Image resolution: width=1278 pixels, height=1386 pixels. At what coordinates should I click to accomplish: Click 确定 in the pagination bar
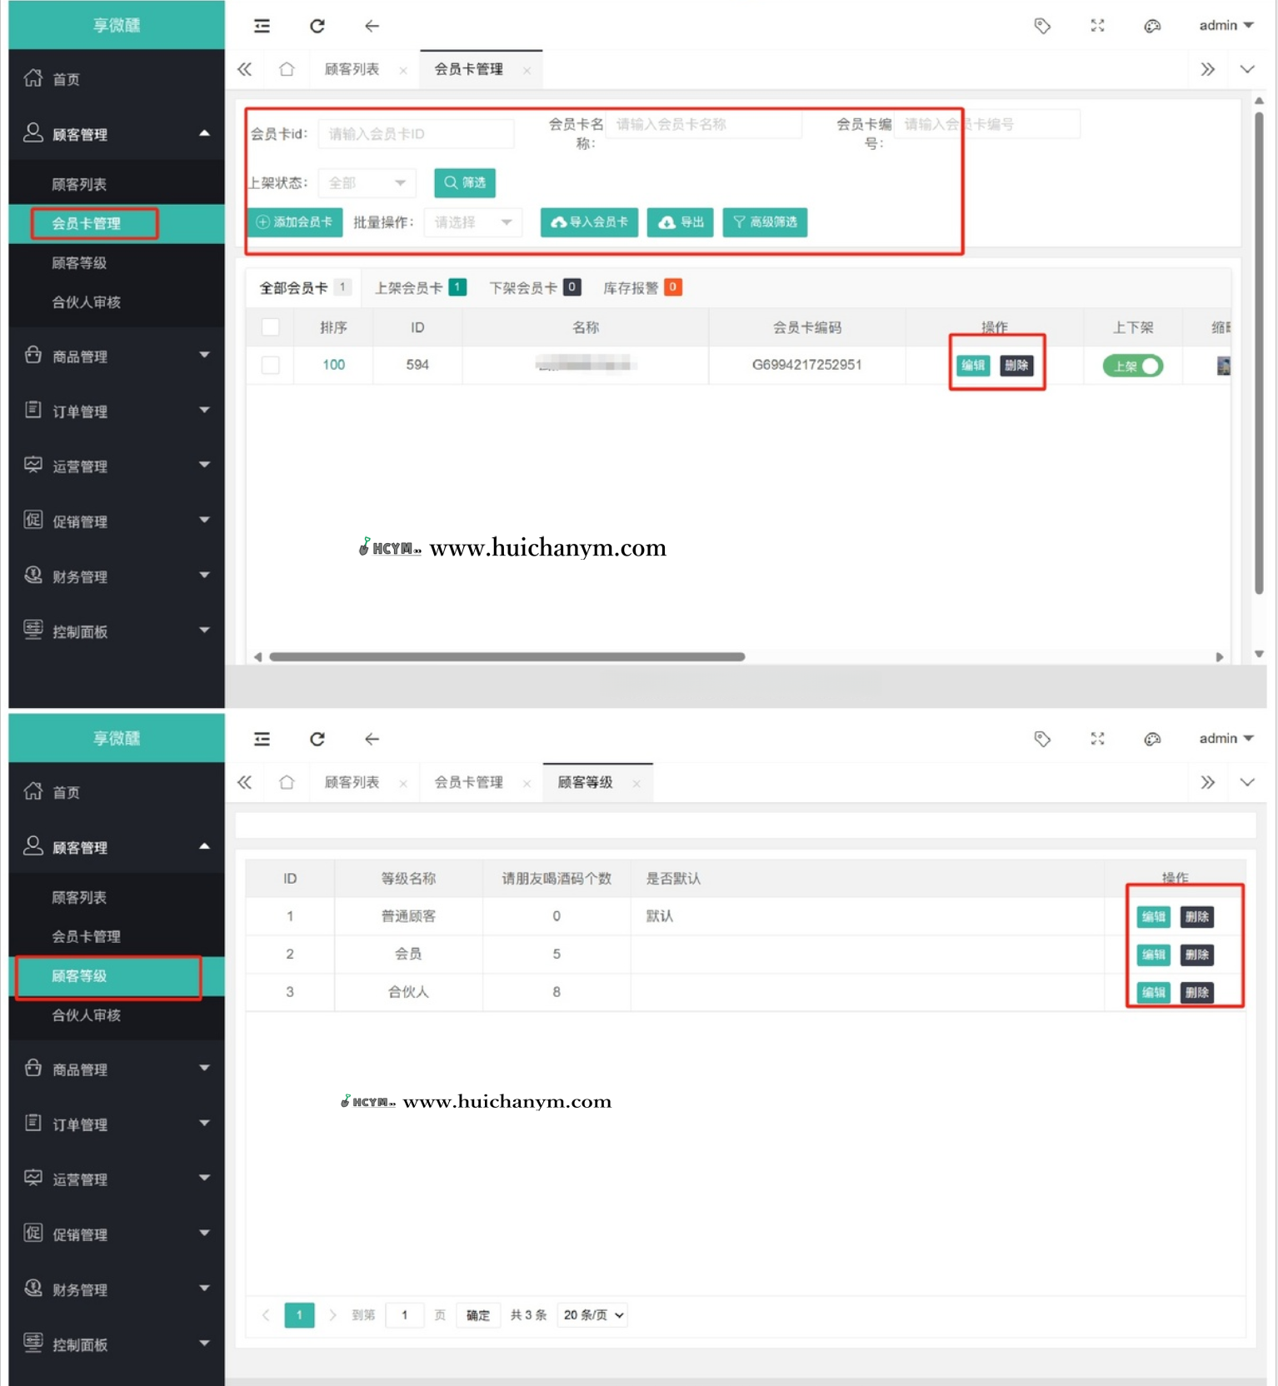pos(477,1315)
